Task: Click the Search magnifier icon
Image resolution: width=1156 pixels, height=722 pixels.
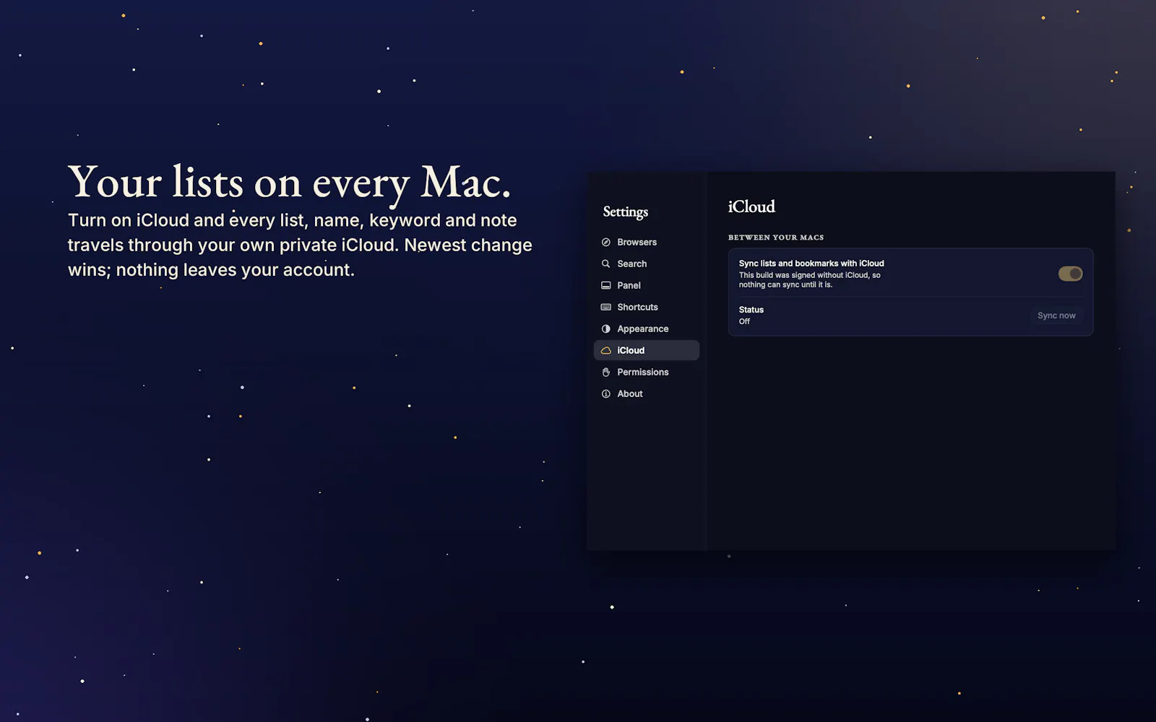Action: coord(605,264)
